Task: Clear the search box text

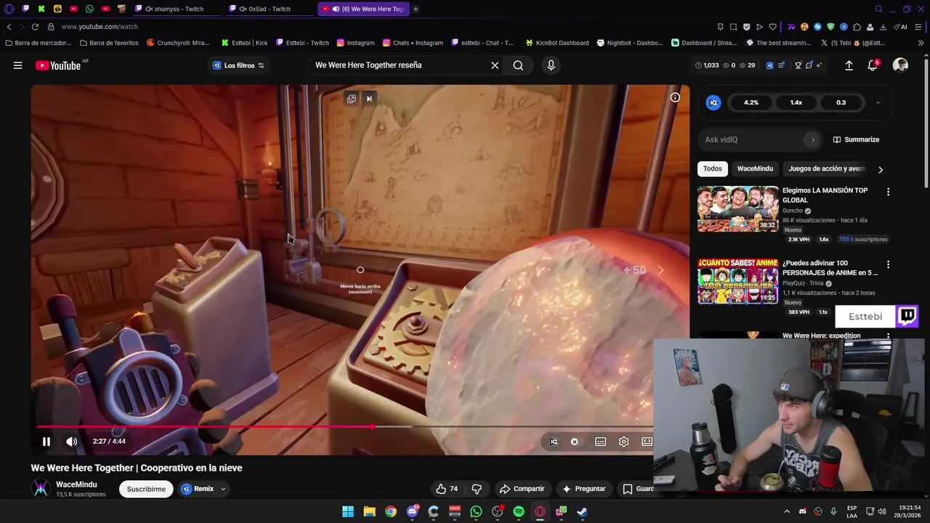Action: tap(495, 65)
